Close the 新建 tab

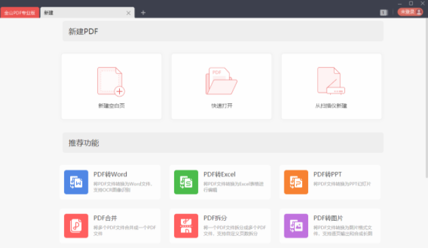pos(129,13)
